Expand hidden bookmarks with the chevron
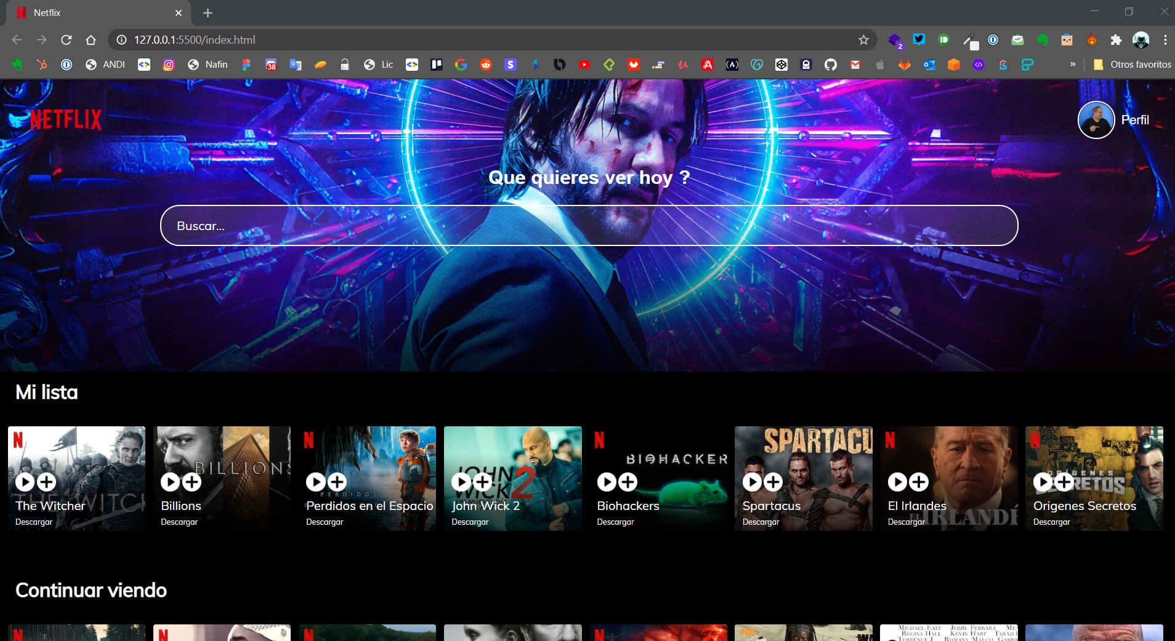 tap(1072, 65)
